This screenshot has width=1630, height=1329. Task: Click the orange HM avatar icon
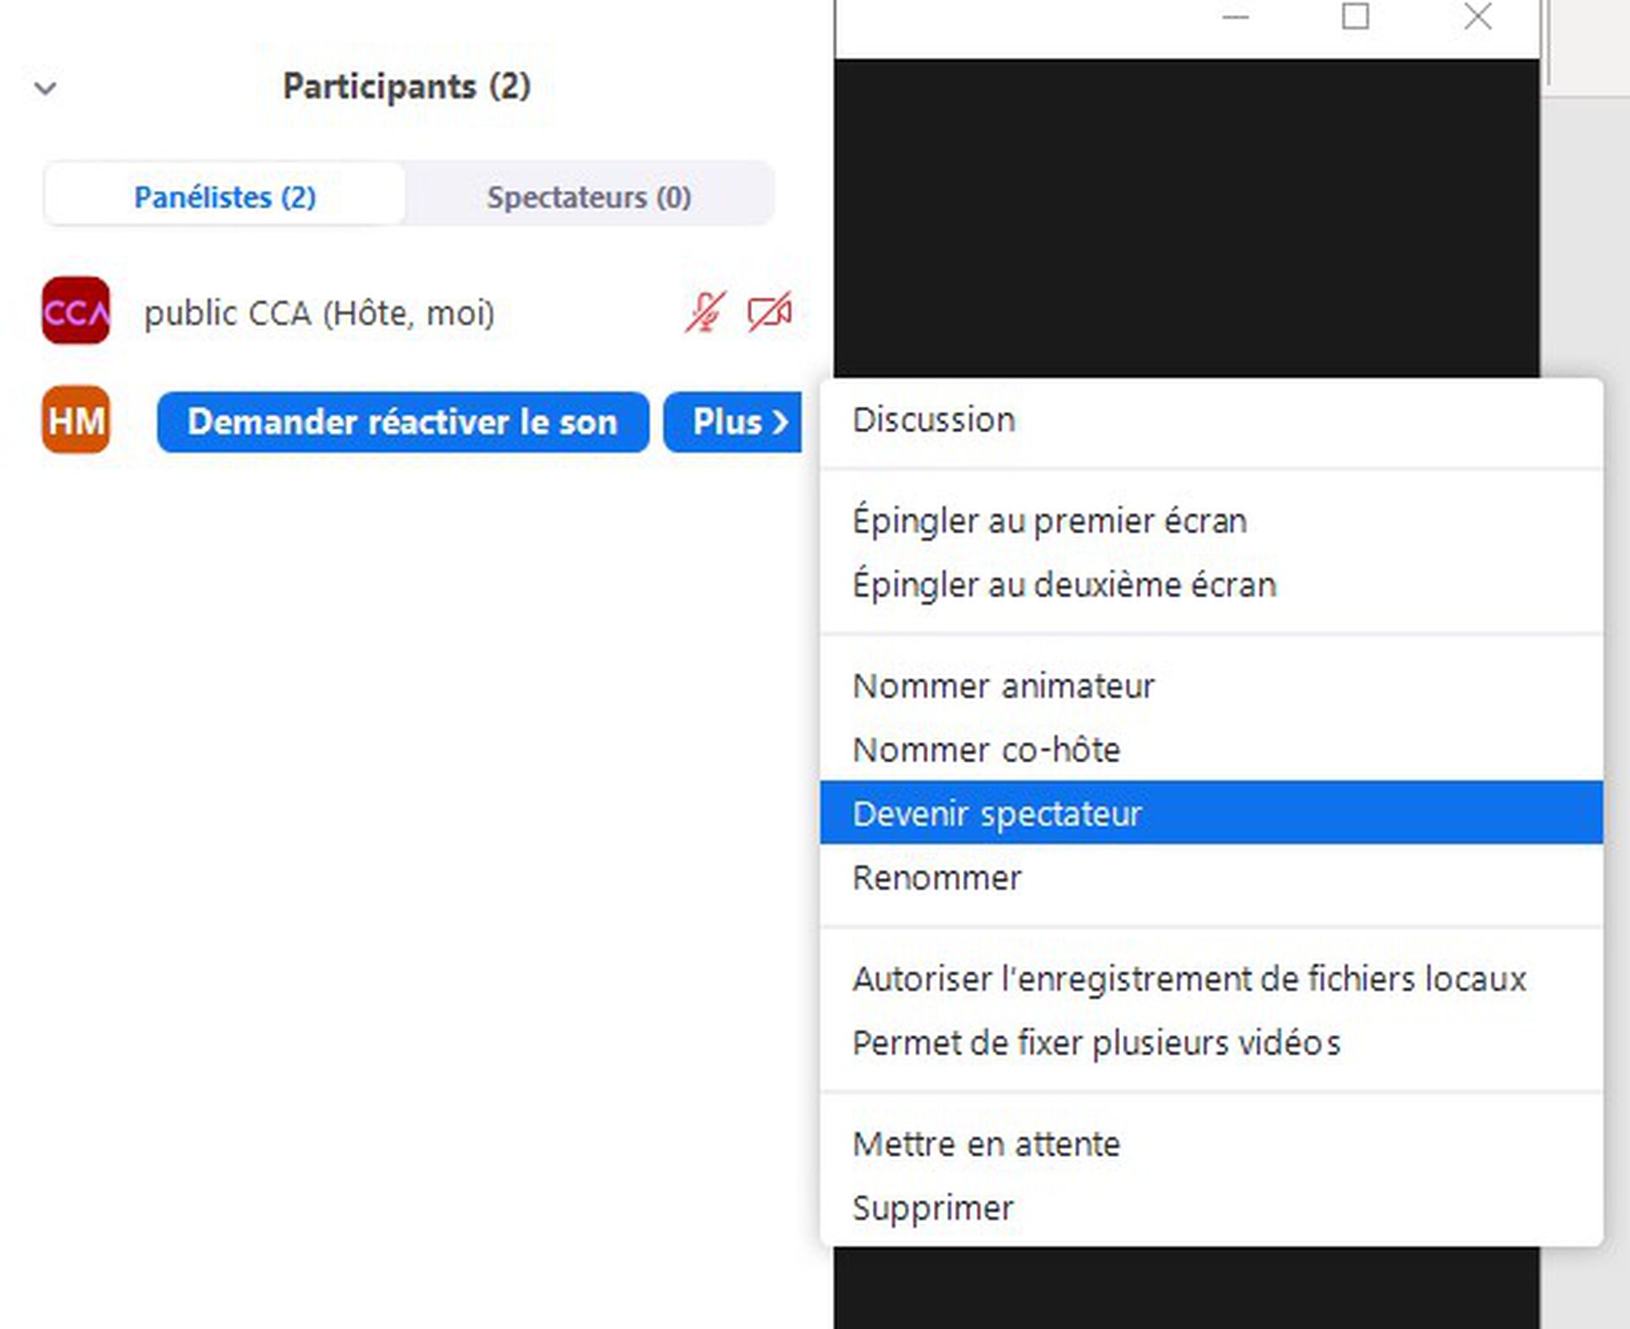(x=76, y=420)
